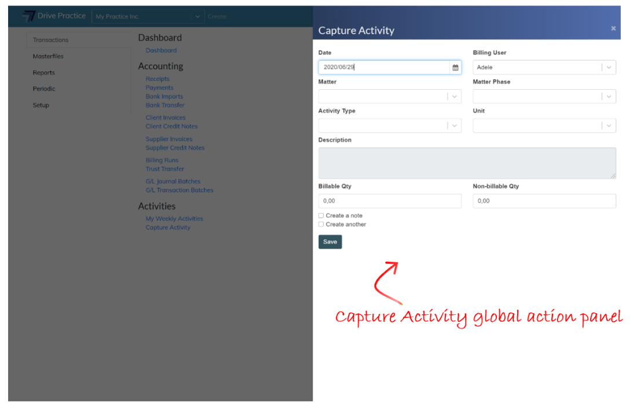This screenshot has height=411, width=637.
Task: Close the Capture Activity panel
Action: click(x=613, y=28)
